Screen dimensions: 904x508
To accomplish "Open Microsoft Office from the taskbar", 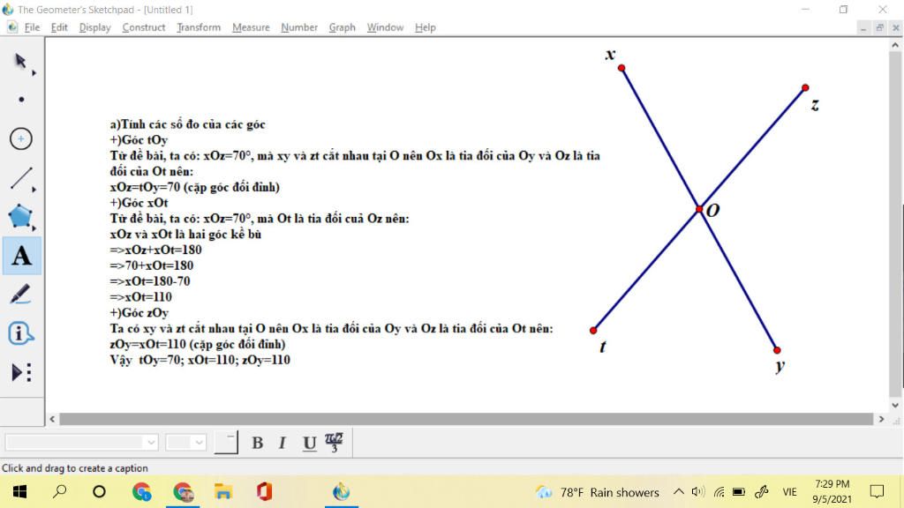I will coord(264,492).
